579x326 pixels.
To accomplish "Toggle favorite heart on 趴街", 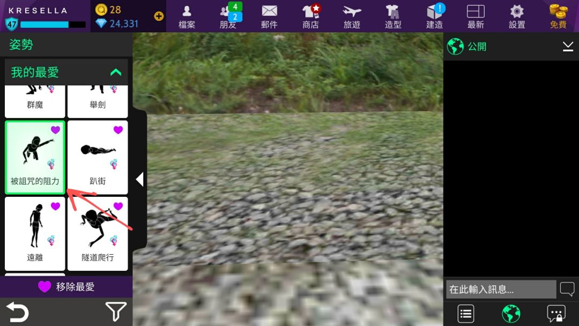I will (118, 130).
